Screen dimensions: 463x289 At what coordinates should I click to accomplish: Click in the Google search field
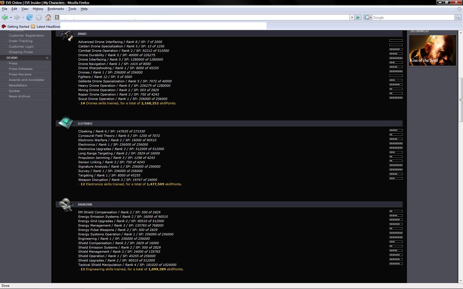pos(413,18)
